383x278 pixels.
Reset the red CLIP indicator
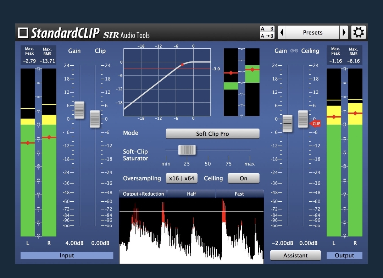click(315, 124)
